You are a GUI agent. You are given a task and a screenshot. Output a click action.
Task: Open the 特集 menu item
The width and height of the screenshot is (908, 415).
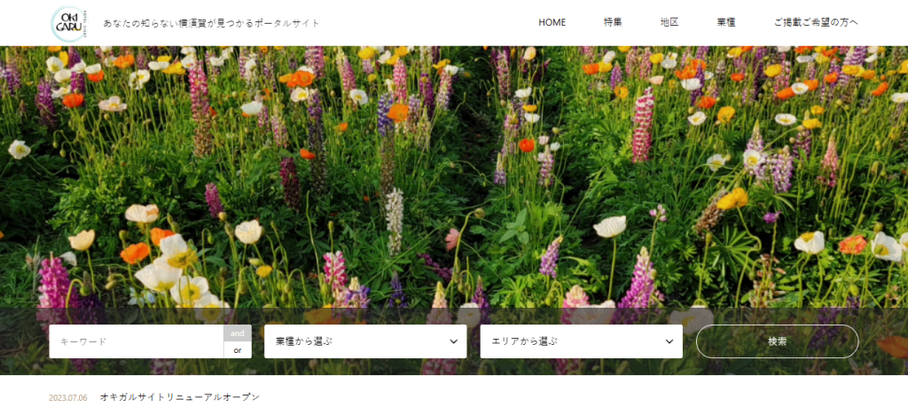point(613,22)
